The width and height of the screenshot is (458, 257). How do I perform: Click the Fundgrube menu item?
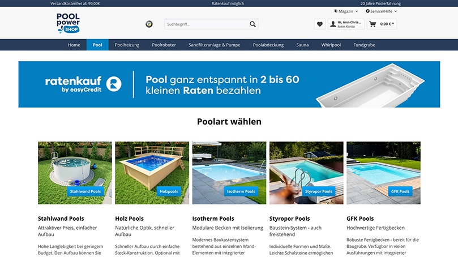point(364,45)
